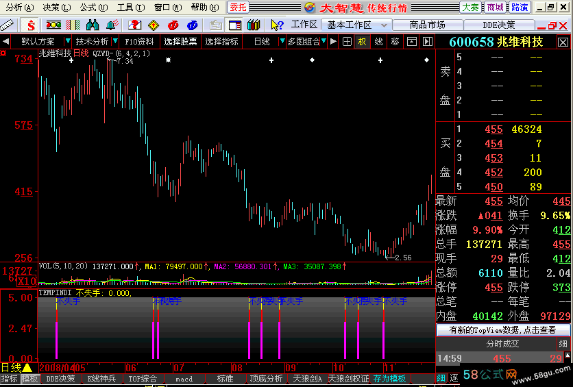Click the panel-up arrow box icon

coord(412,42)
